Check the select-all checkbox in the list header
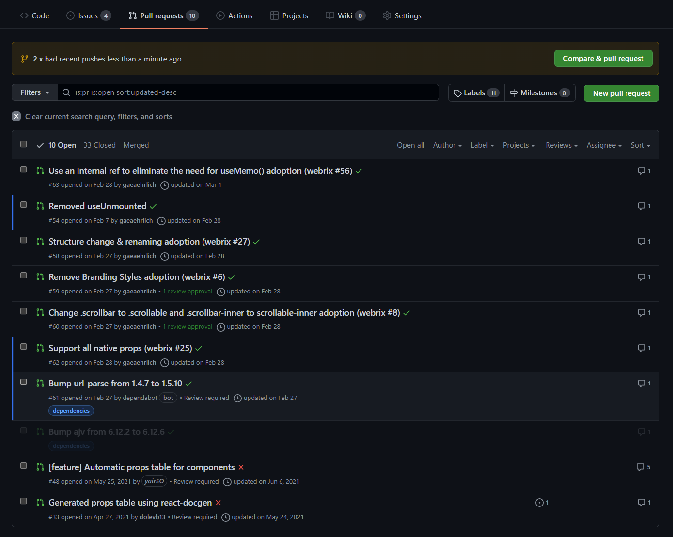Image resolution: width=673 pixels, height=537 pixels. 23,144
